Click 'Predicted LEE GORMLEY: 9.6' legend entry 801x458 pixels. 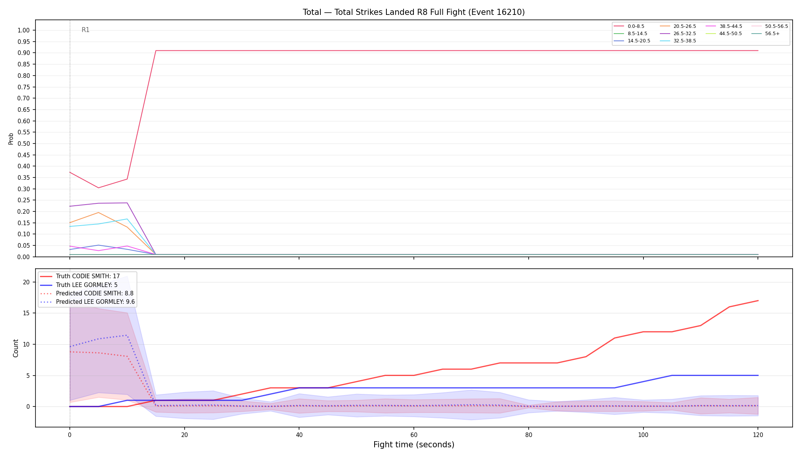pos(87,302)
